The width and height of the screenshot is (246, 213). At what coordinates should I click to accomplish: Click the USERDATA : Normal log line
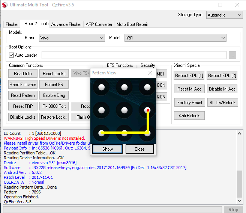click(x=24, y=182)
